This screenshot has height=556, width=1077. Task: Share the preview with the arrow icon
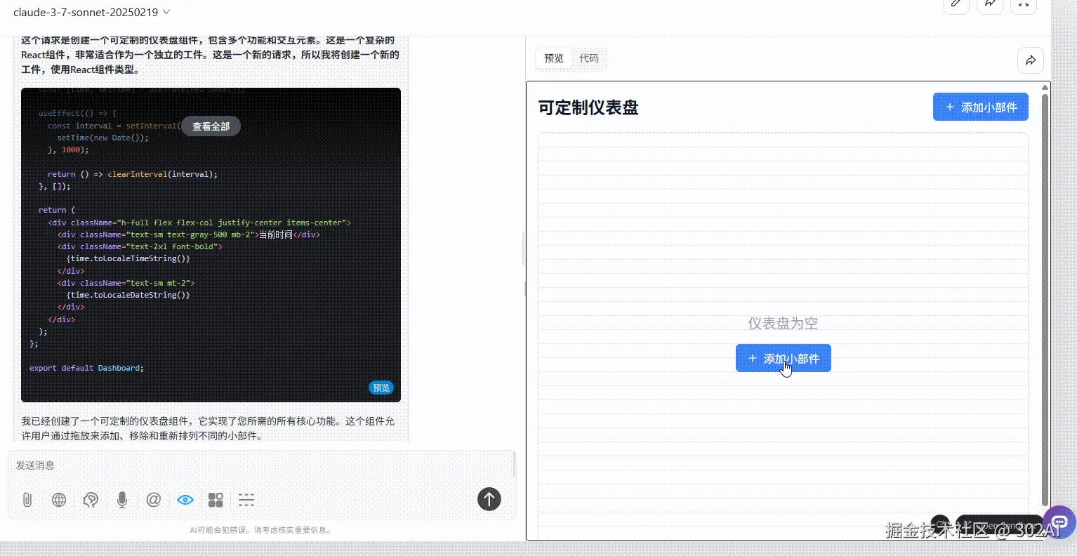point(1031,60)
